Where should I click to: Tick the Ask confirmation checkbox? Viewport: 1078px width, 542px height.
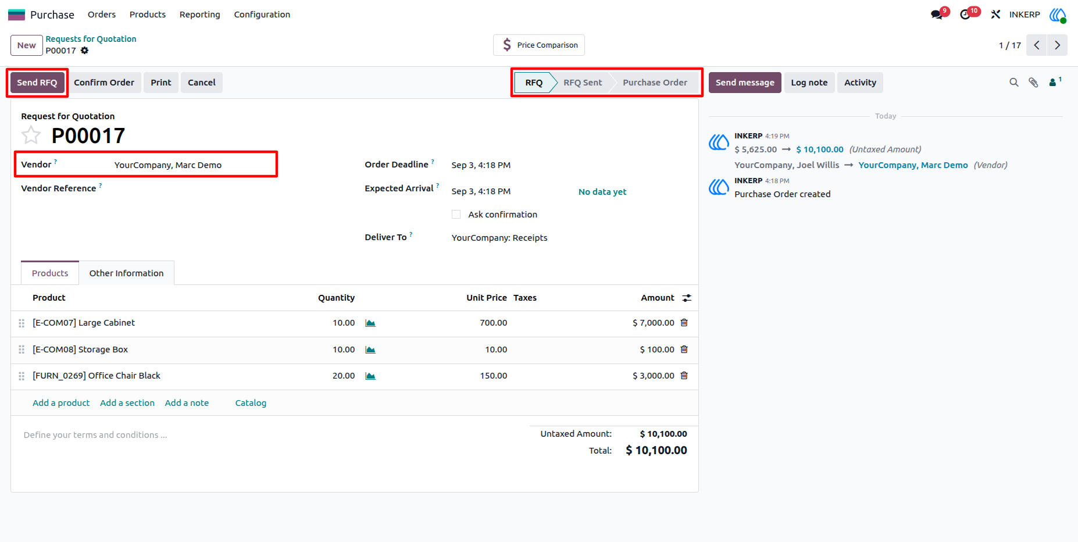point(456,215)
